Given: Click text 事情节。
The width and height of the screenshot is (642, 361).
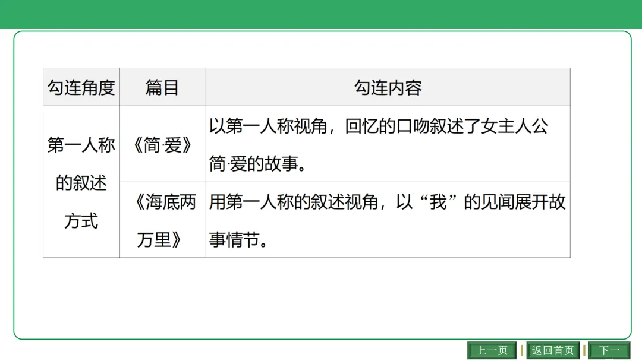Looking at the screenshot, I should [238, 239].
